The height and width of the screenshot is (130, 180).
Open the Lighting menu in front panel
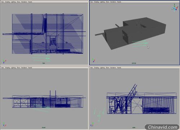coord(13,68)
